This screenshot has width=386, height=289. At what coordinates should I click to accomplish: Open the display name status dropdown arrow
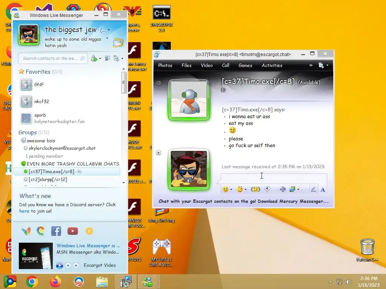click(109, 30)
